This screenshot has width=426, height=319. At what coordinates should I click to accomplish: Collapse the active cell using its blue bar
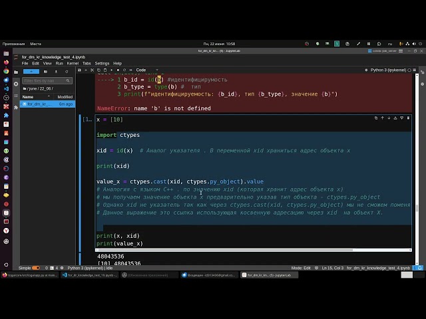coord(80,183)
